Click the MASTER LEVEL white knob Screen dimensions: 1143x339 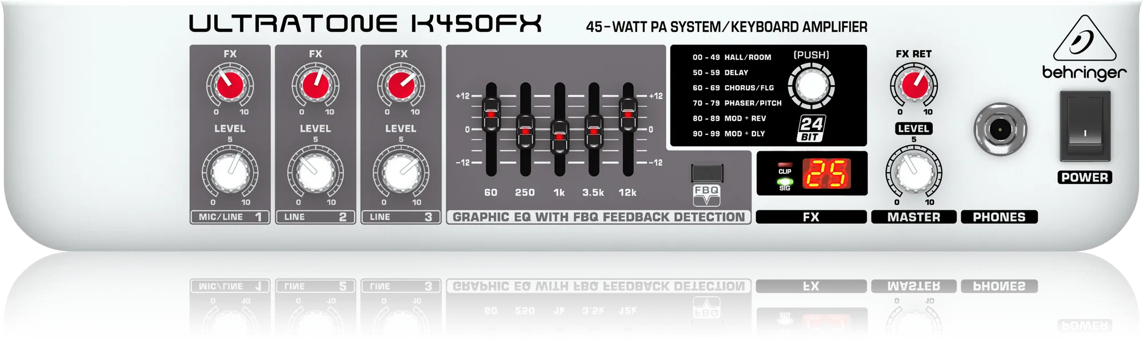(913, 172)
